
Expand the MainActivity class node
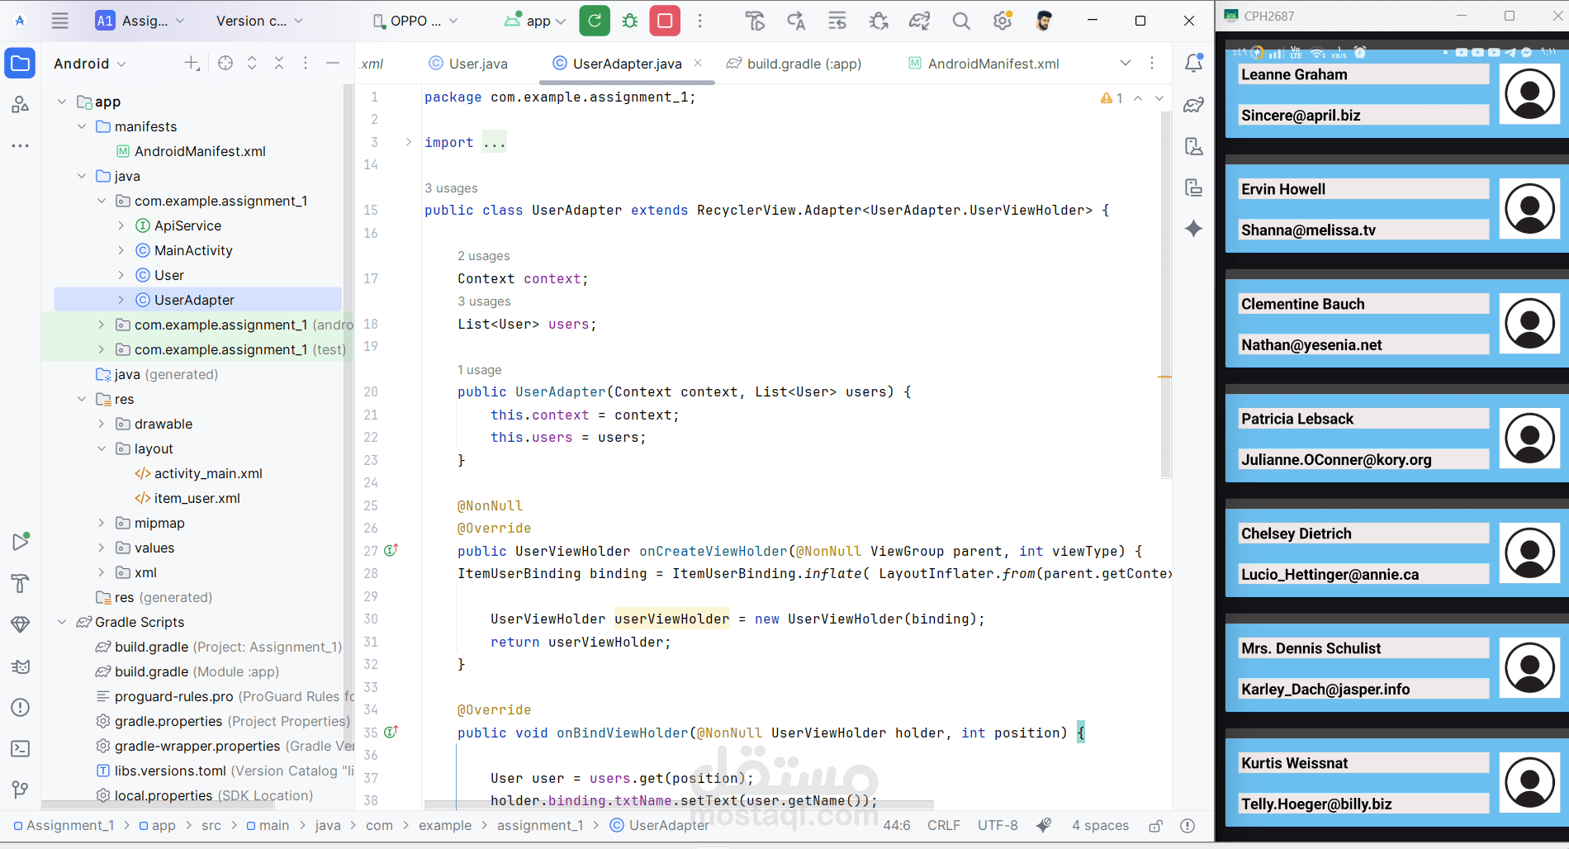(121, 250)
